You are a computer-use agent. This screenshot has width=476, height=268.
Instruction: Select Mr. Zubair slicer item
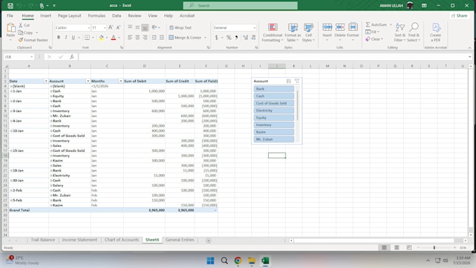[274, 139]
